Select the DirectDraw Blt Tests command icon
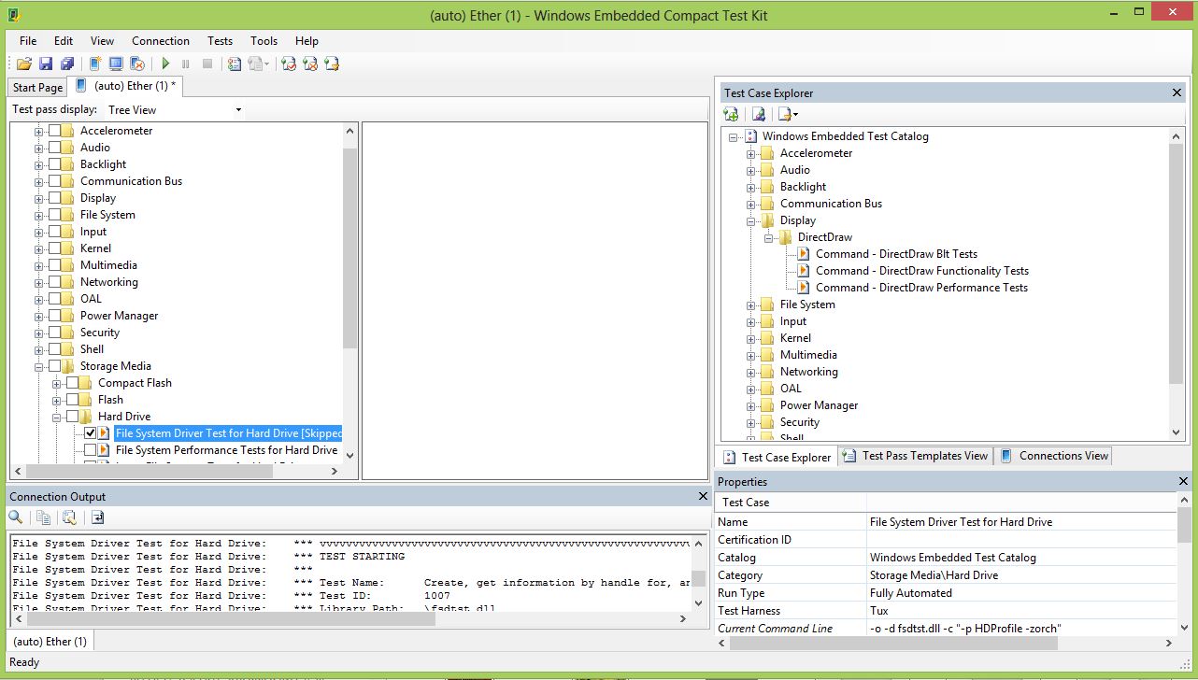The height and width of the screenshot is (680, 1198). pos(804,254)
